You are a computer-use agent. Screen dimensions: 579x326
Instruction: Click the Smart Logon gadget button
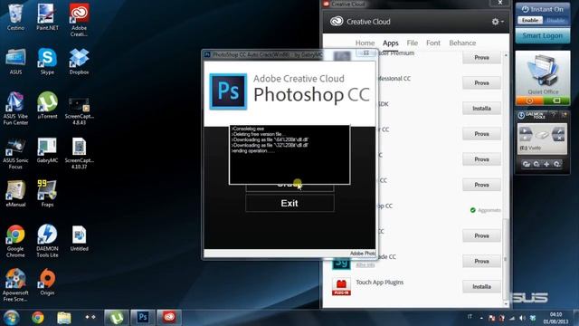543,36
